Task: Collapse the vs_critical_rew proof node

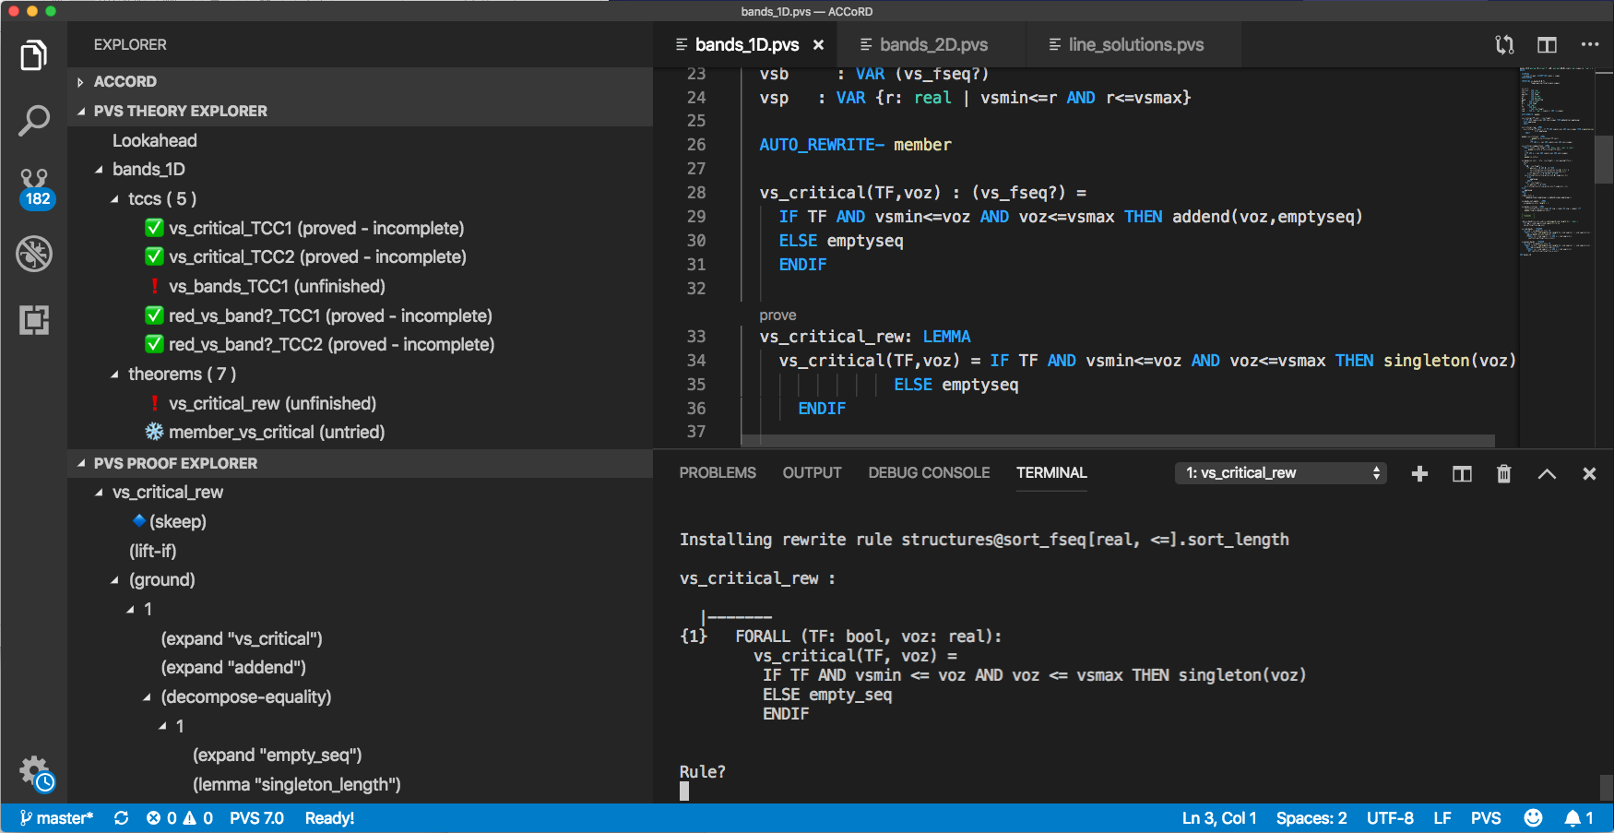Action: 99,492
